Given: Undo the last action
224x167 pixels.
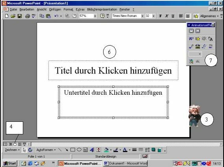Looking at the screenshot, I should pyautogui.click(x=56, y=16).
